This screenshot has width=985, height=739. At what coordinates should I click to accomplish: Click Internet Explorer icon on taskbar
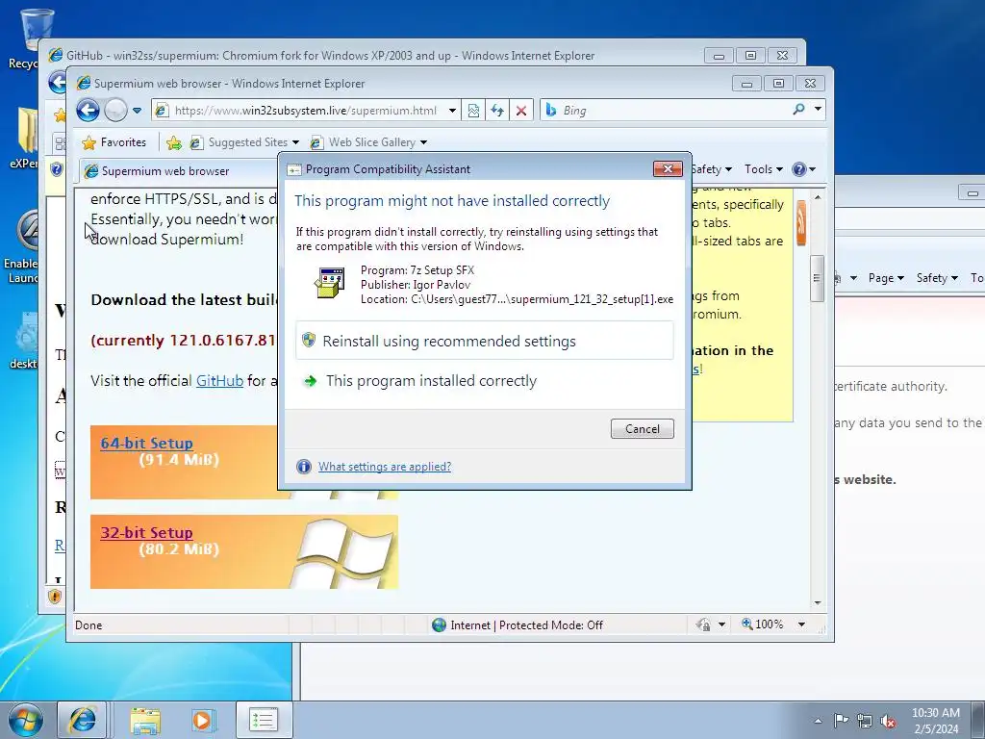coord(83,720)
